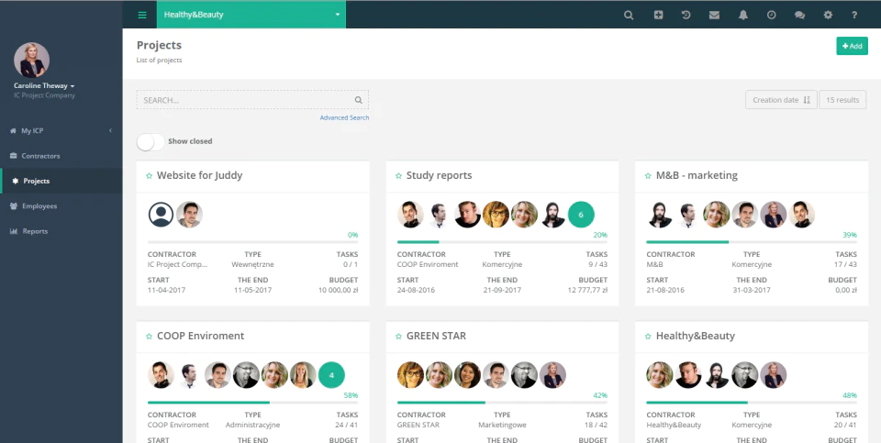Click tasks count 17 / 43
This screenshot has width=881, height=443.
tap(845, 264)
